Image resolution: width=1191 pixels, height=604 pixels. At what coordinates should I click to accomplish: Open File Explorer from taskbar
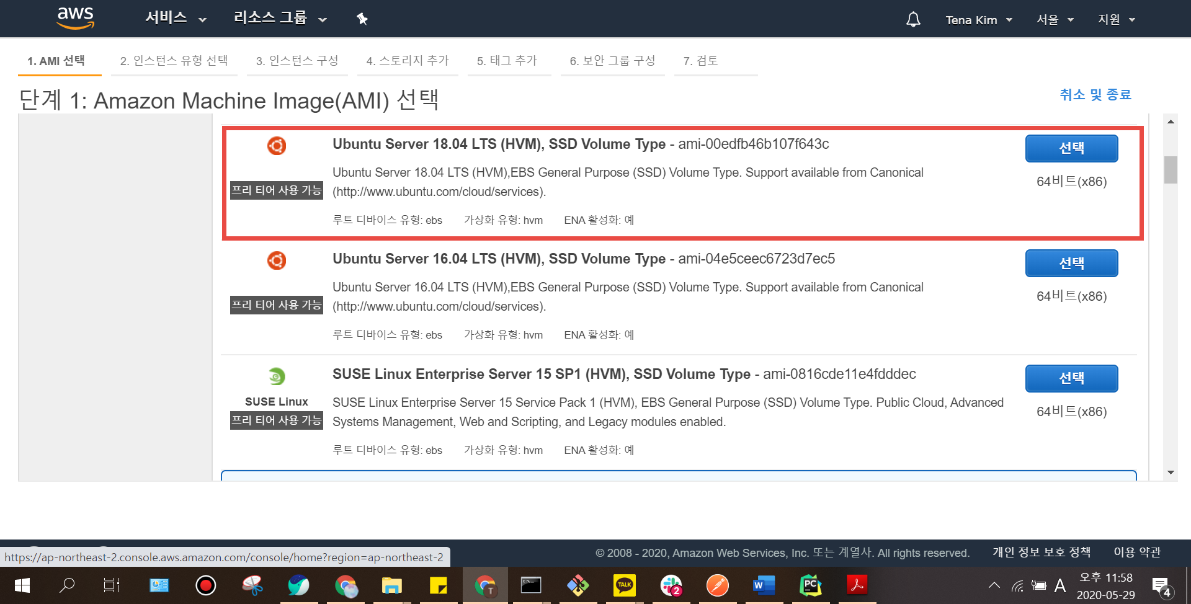(x=392, y=585)
